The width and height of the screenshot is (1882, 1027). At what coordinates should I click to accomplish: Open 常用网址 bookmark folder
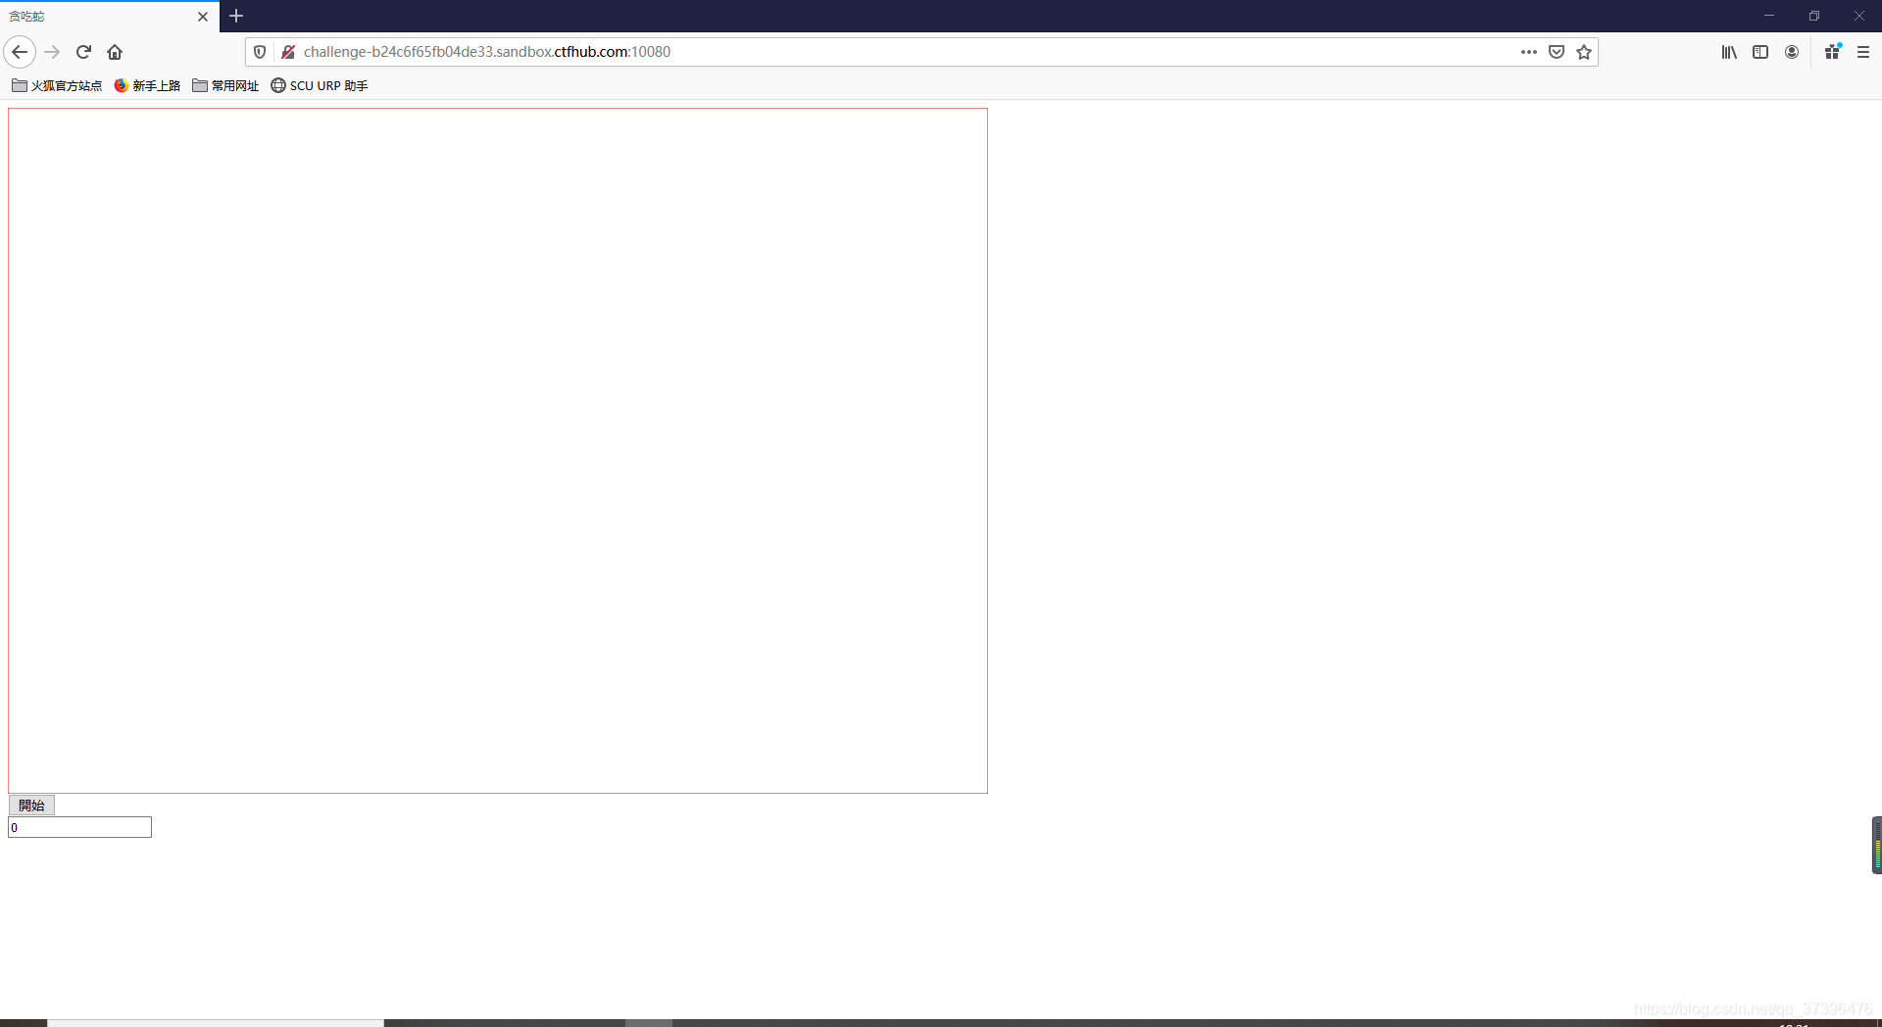click(225, 86)
